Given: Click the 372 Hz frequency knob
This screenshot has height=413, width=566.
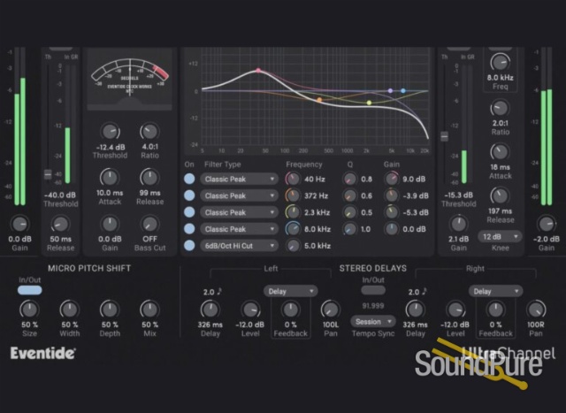Looking at the screenshot, I should click(x=293, y=195).
